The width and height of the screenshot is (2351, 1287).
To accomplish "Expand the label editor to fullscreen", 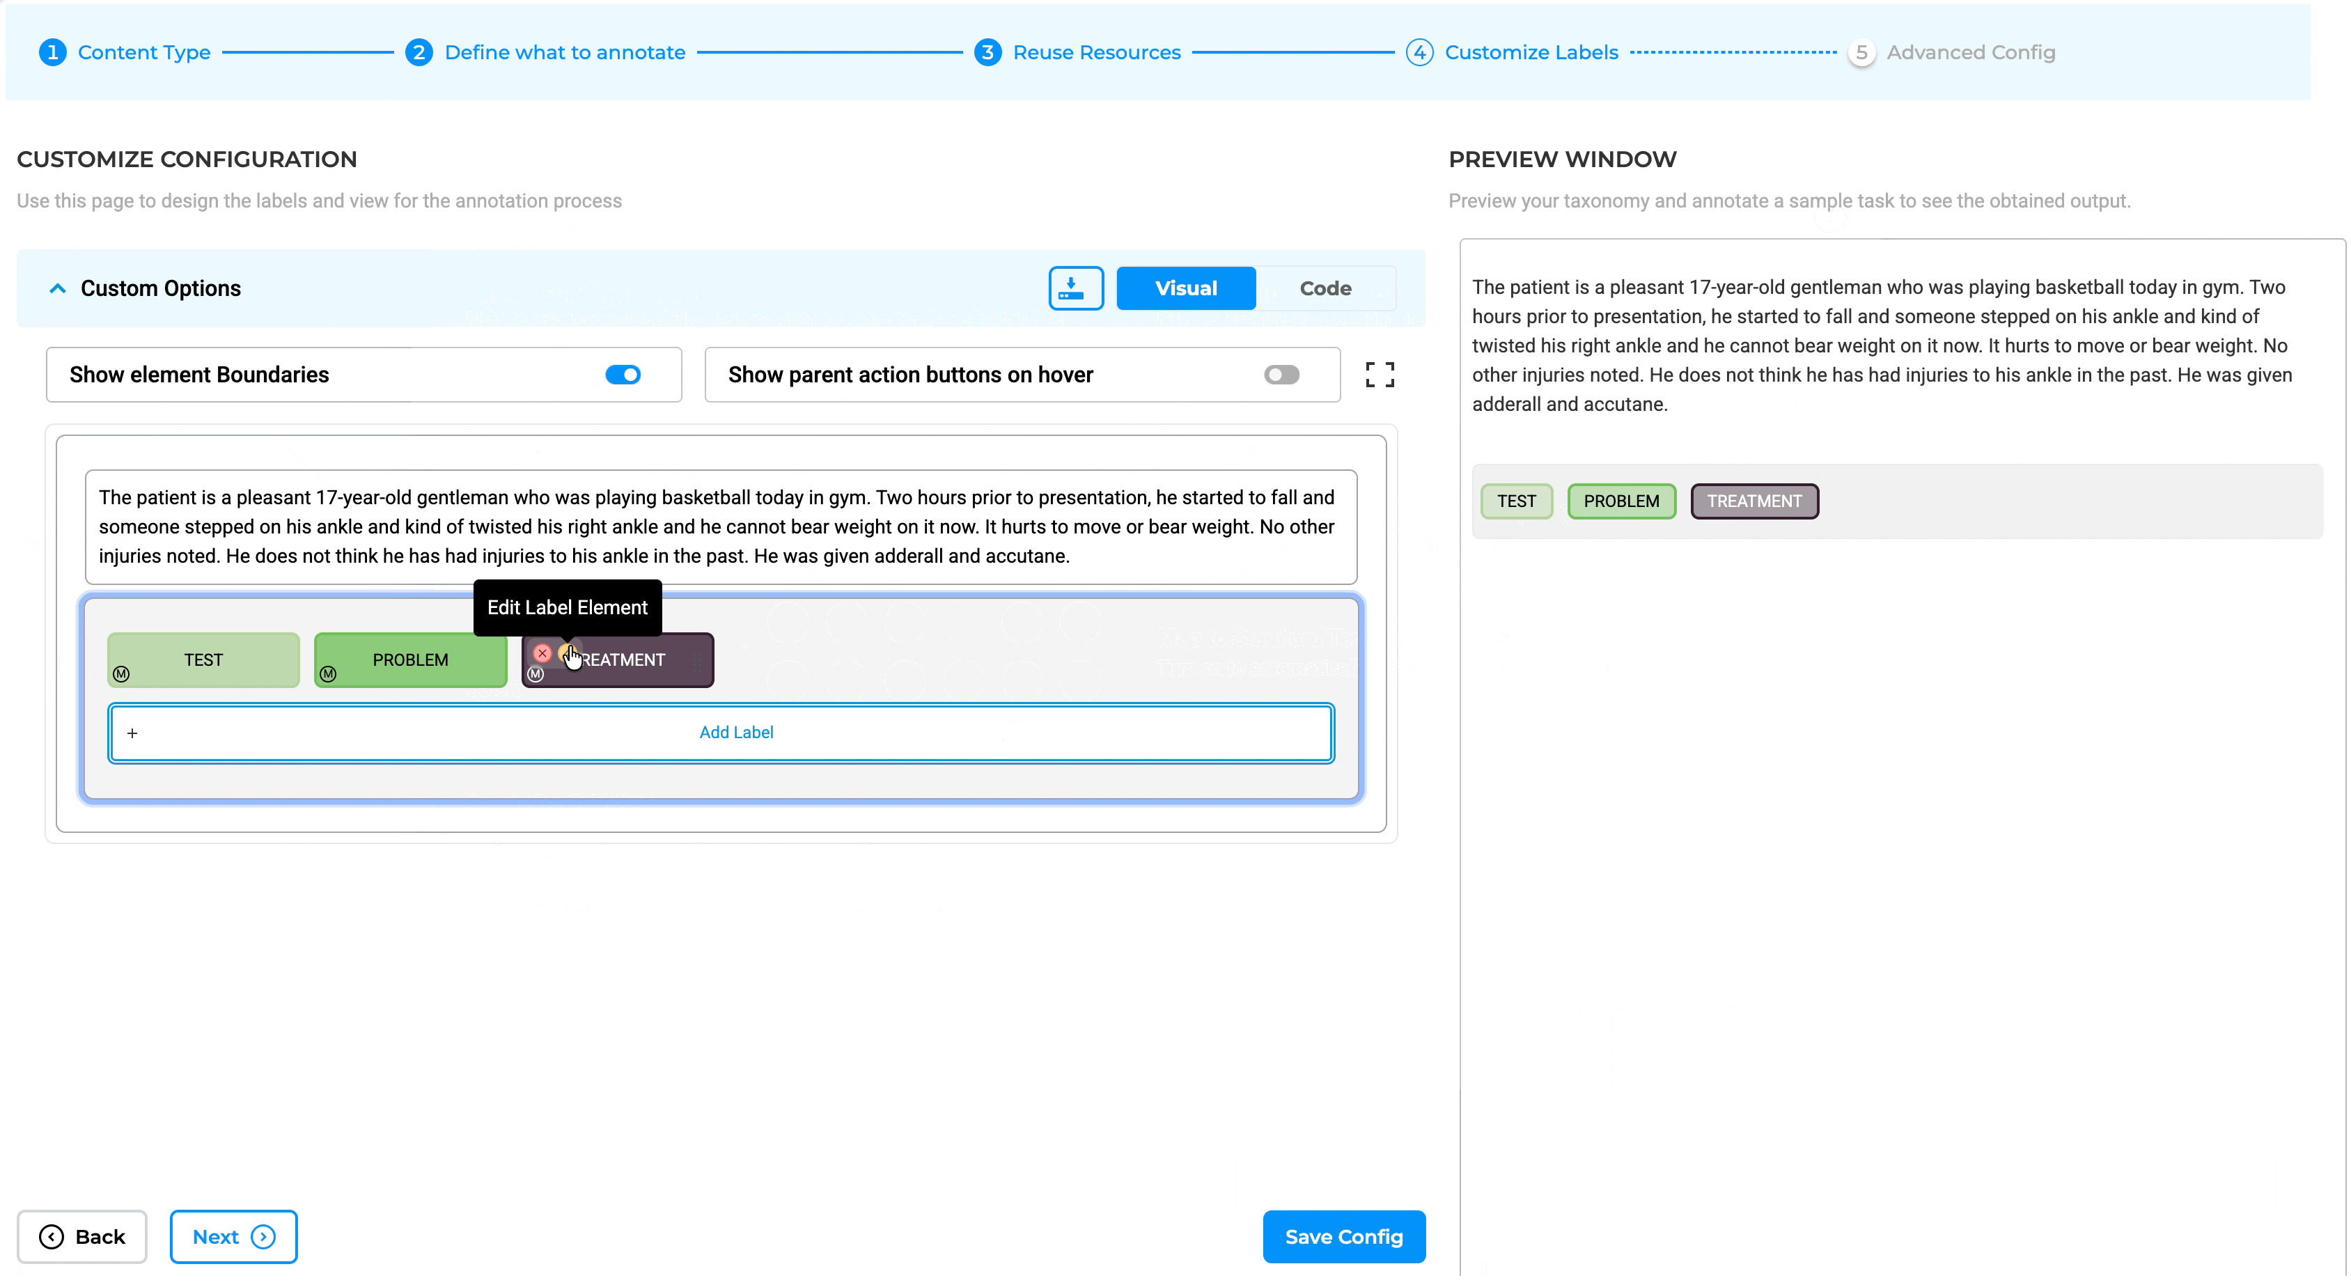I will 1379,374.
